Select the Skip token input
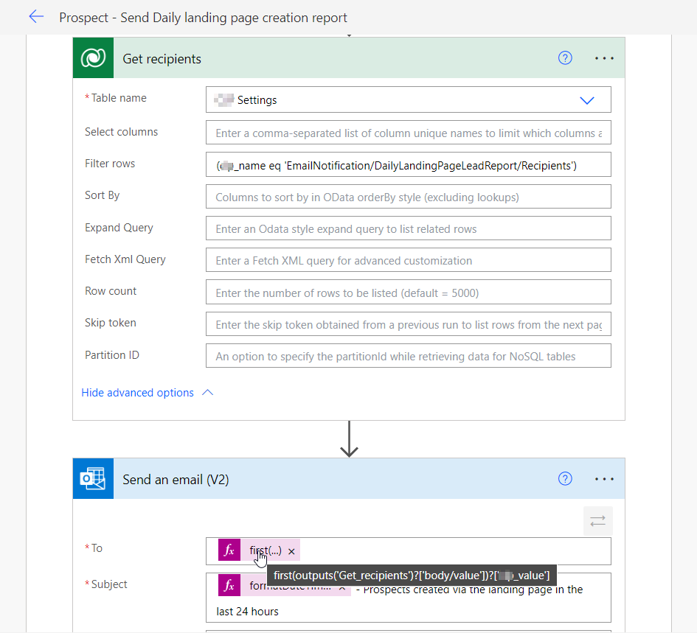This screenshot has height=633, width=697. point(408,324)
